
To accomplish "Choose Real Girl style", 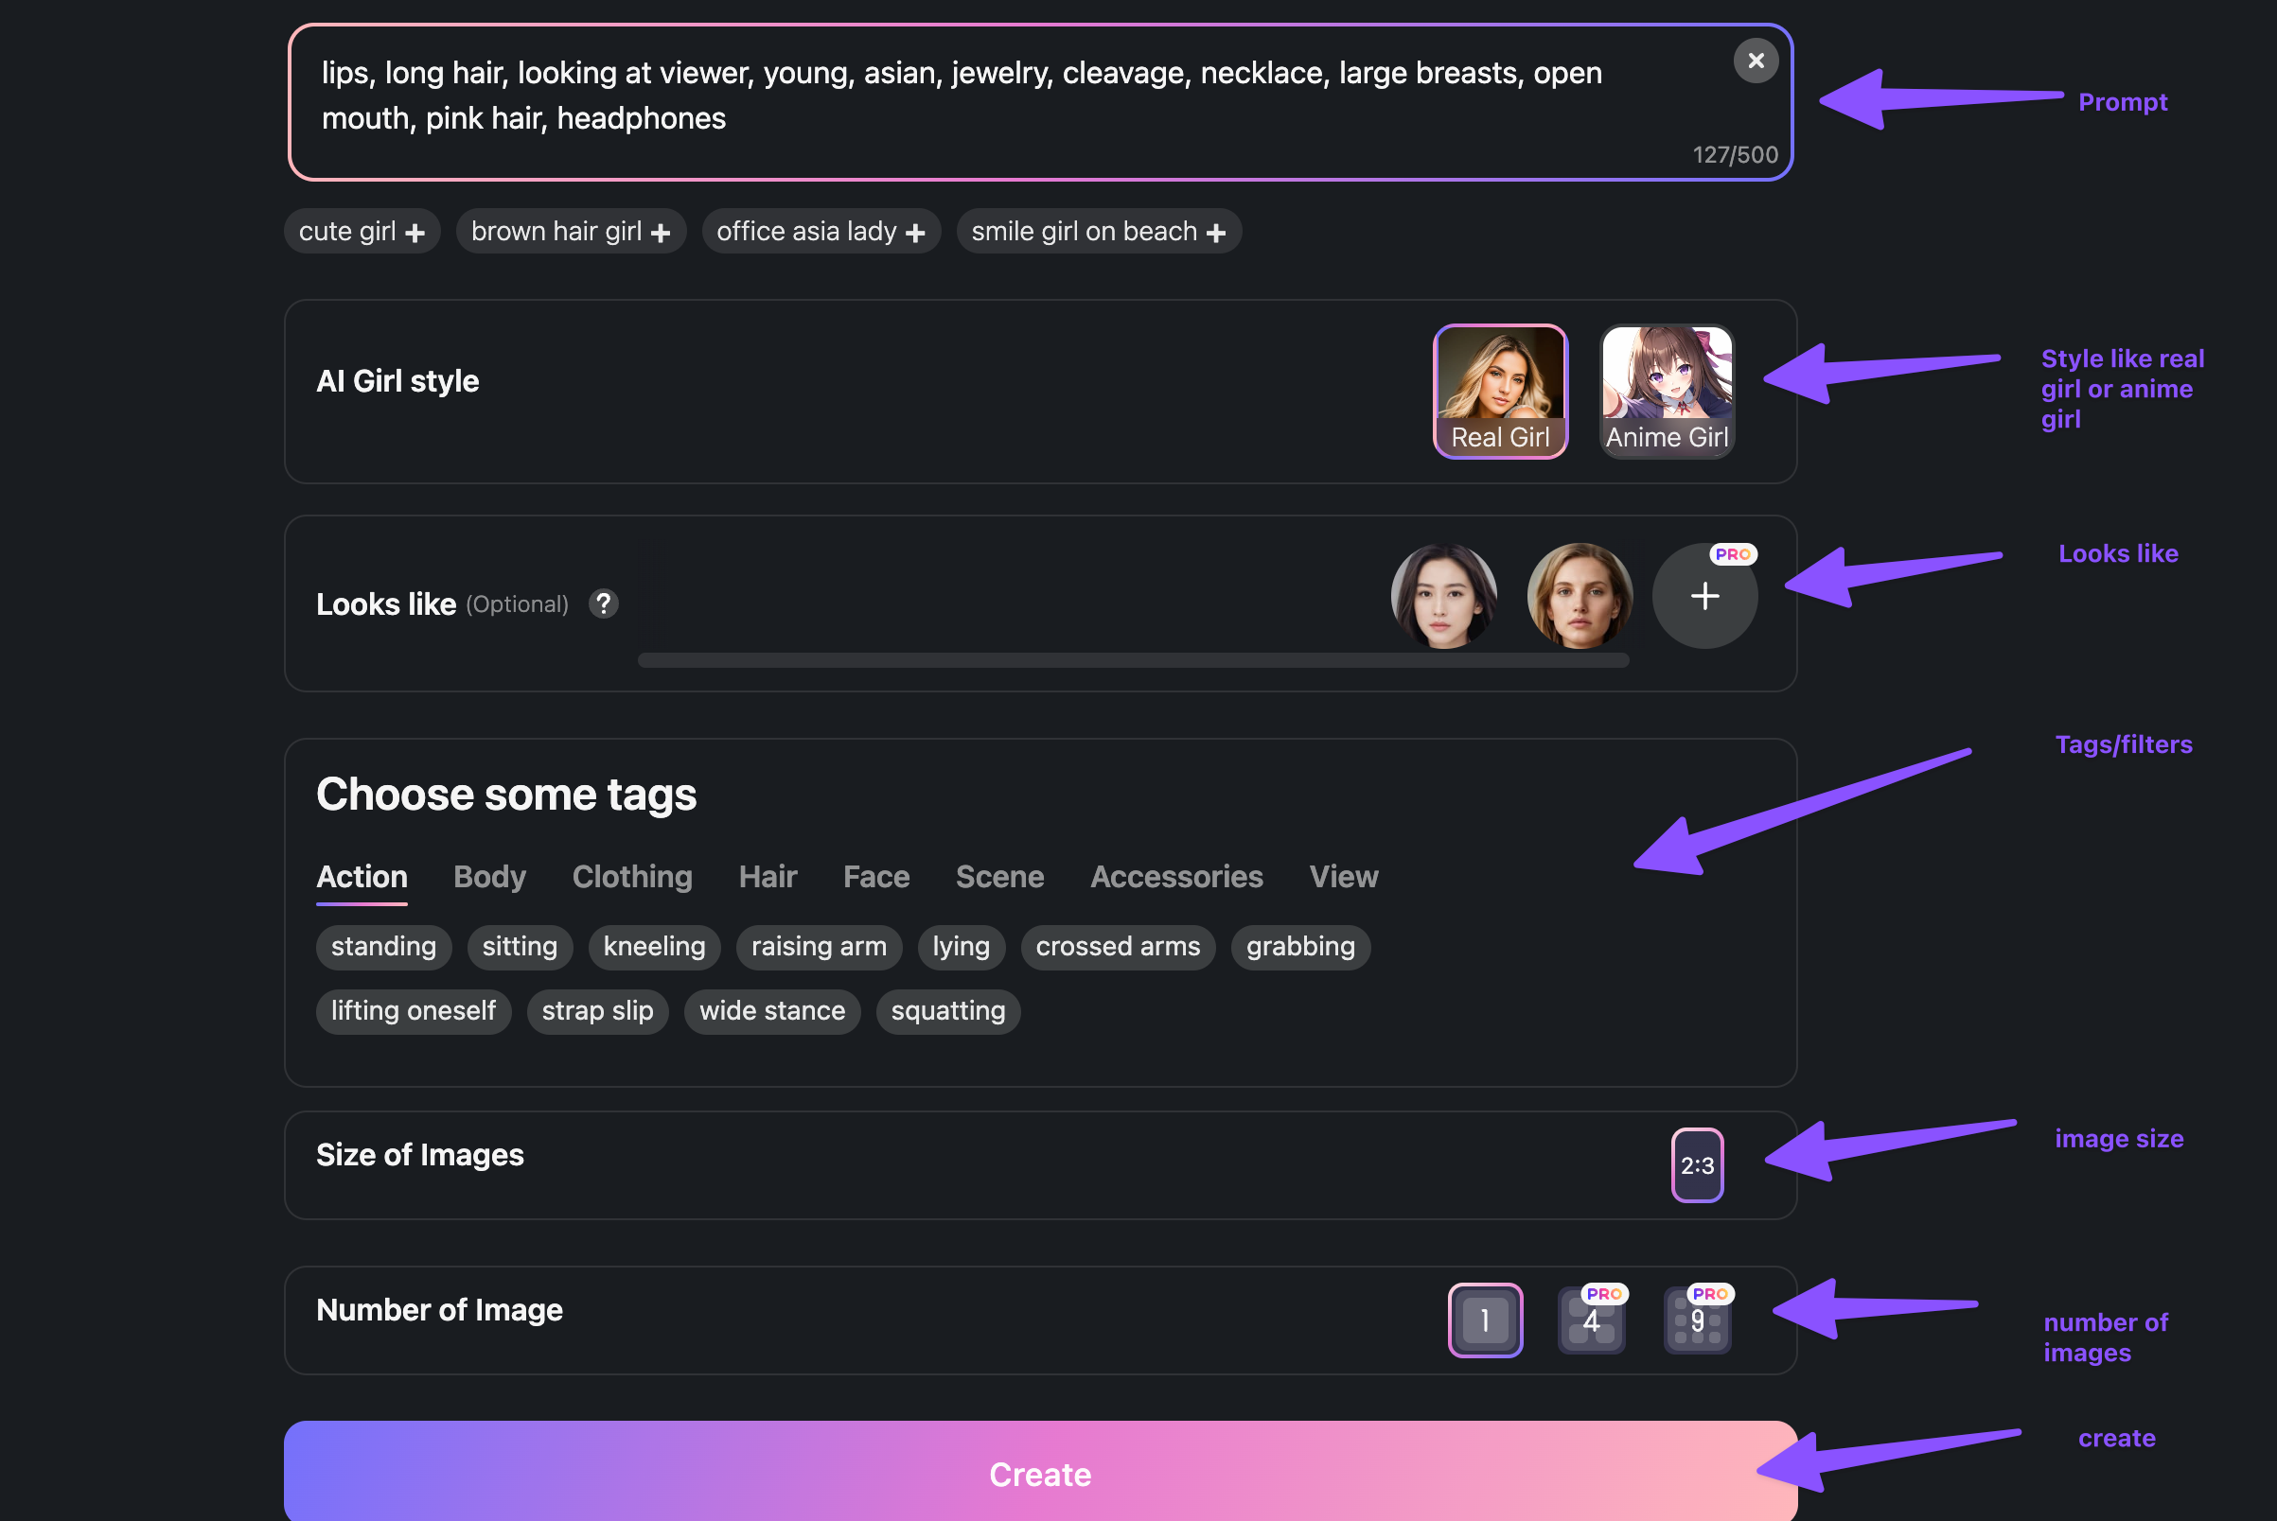I will point(1500,391).
